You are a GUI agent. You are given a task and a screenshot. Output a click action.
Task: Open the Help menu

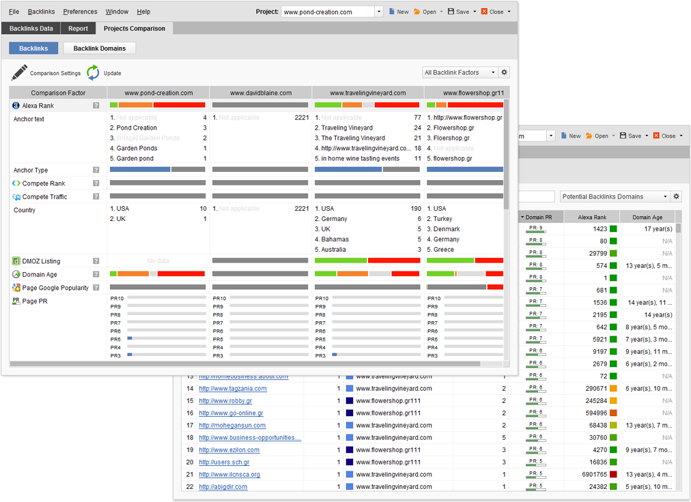pyautogui.click(x=143, y=12)
